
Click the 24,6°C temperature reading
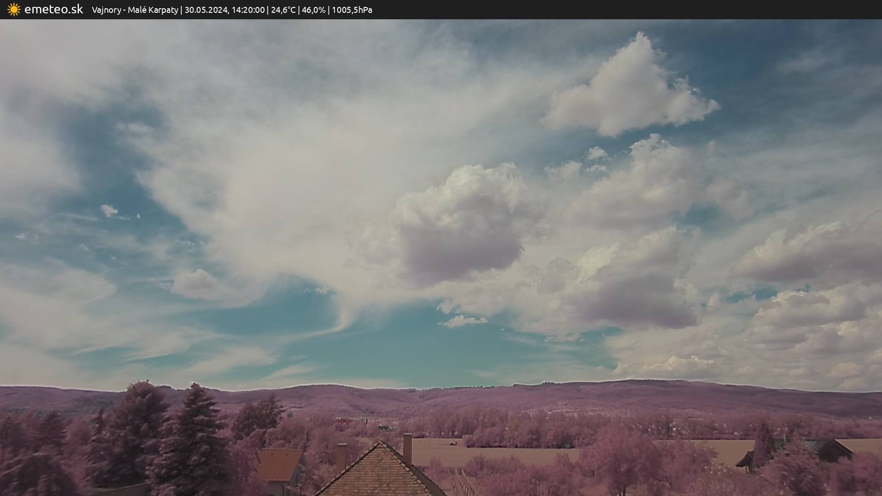coord(283,10)
